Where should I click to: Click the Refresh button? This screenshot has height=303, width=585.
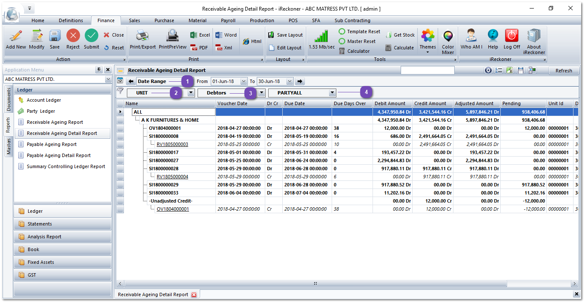563,70
